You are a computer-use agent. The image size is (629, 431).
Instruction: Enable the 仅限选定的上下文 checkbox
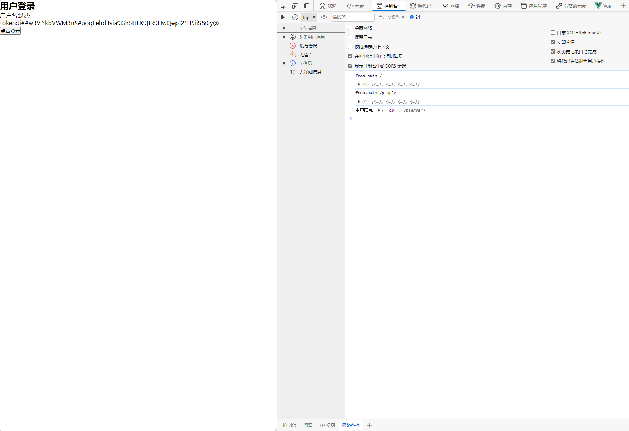click(350, 47)
